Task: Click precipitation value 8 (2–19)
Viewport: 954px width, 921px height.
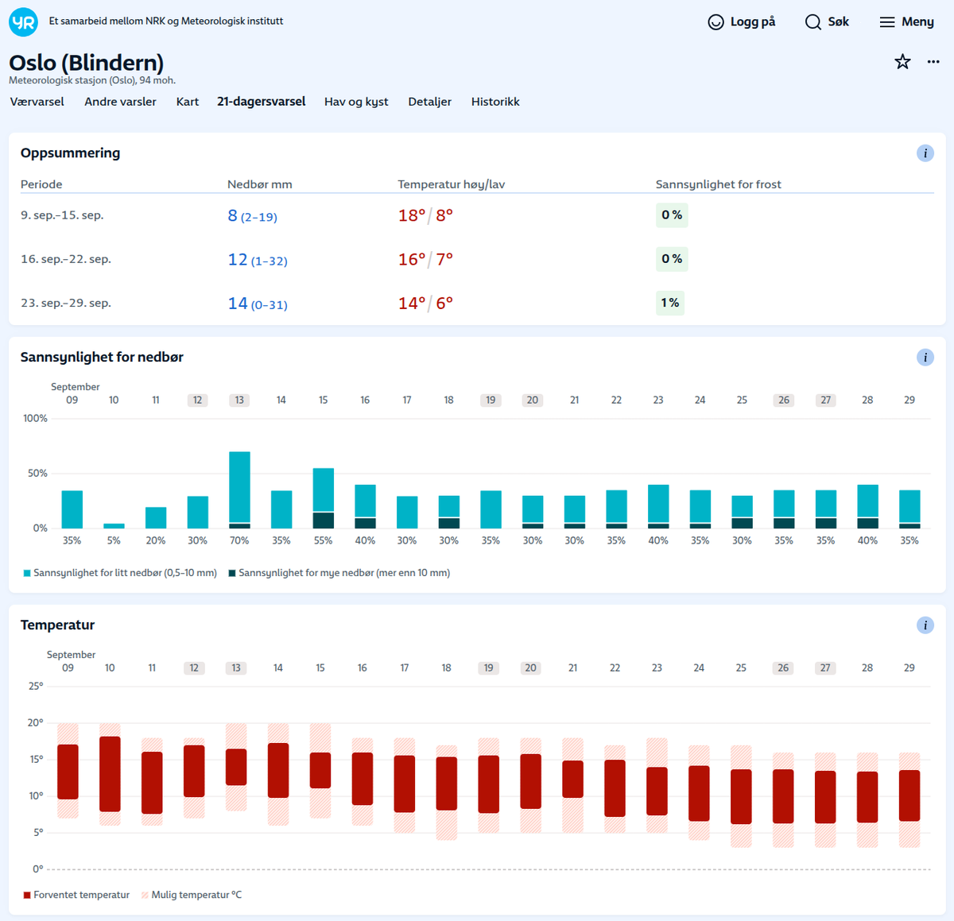Action: (x=252, y=216)
